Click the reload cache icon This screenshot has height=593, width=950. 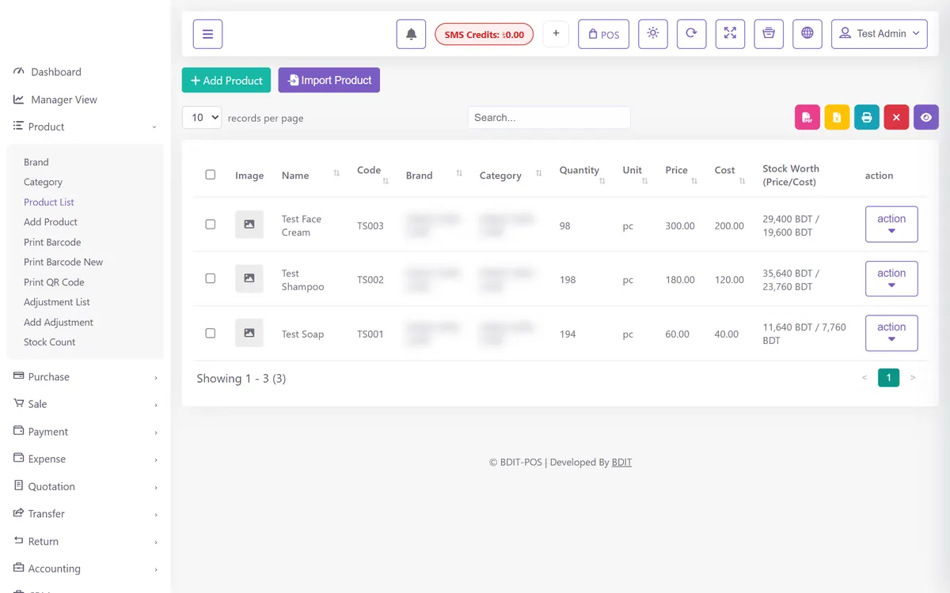pyautogui.click(x=691, y=34)
